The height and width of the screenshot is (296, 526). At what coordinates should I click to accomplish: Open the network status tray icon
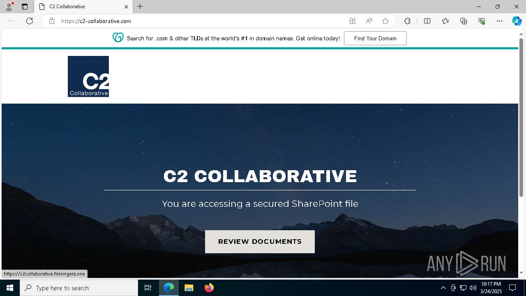tap(463, 288)
